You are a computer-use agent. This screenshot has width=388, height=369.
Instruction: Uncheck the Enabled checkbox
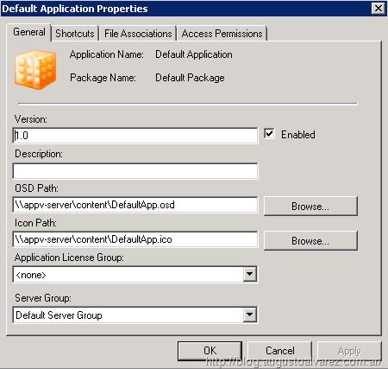[269, 134]
